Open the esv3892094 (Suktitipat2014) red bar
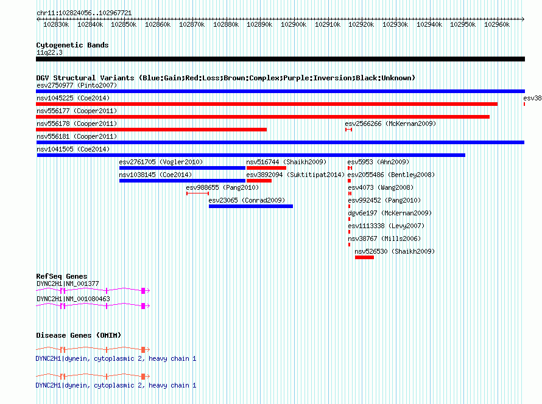The image size is (542, 404). click(259, 181)
